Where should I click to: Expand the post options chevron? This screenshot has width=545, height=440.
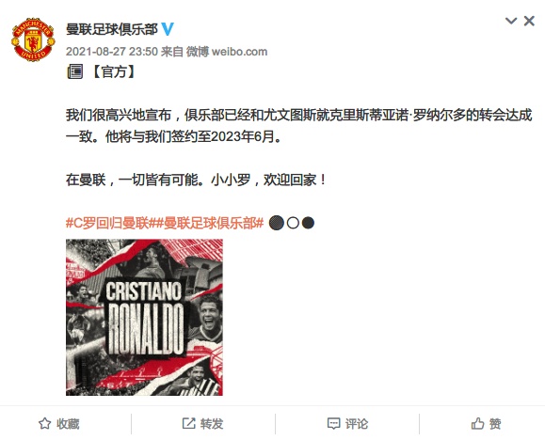pos(511,21)
